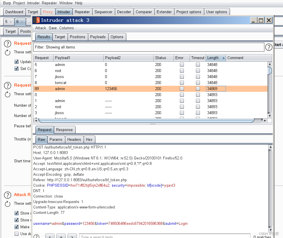Screen dimensions: 283x238
Task: Reset Attack Results settings with refresh icon
Action: pyautogui.click(x=7, y=204)
